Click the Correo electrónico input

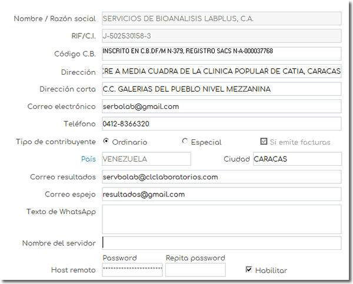[x=221, y=106]
